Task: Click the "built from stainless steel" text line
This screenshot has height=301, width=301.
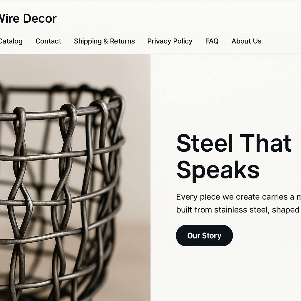Action: pos(238,210)
